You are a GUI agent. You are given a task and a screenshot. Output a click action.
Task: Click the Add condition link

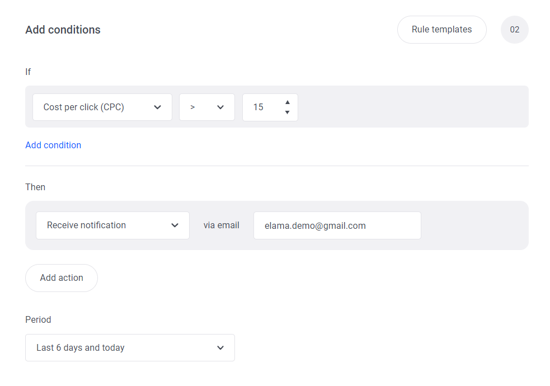pyautogui.click(x=53, y=145)
